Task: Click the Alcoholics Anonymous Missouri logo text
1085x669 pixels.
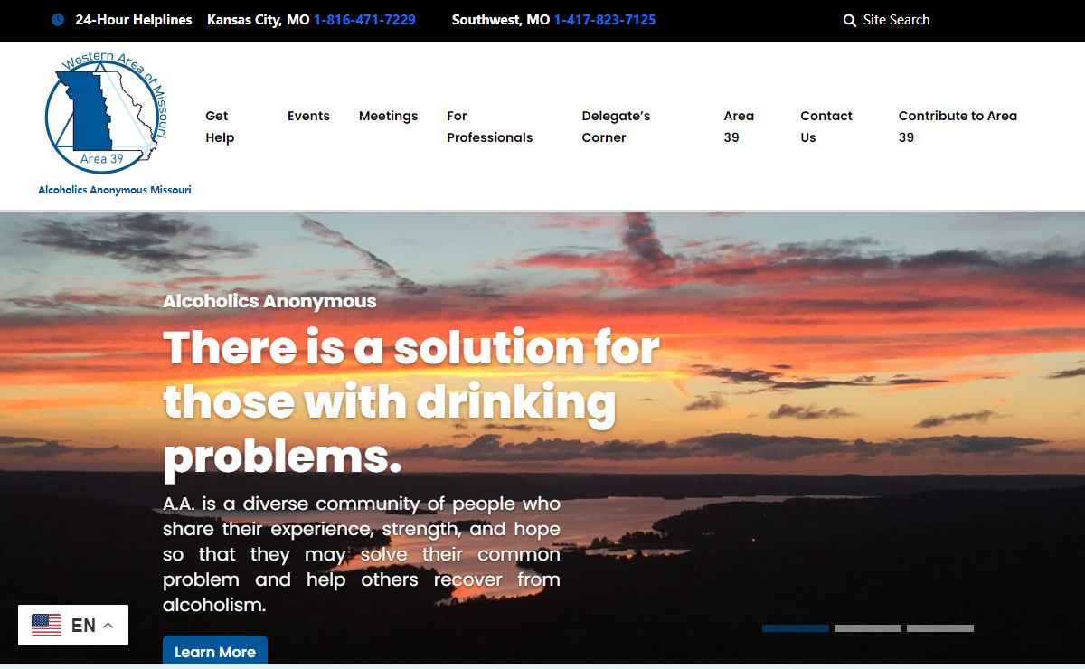Action: 115,190
